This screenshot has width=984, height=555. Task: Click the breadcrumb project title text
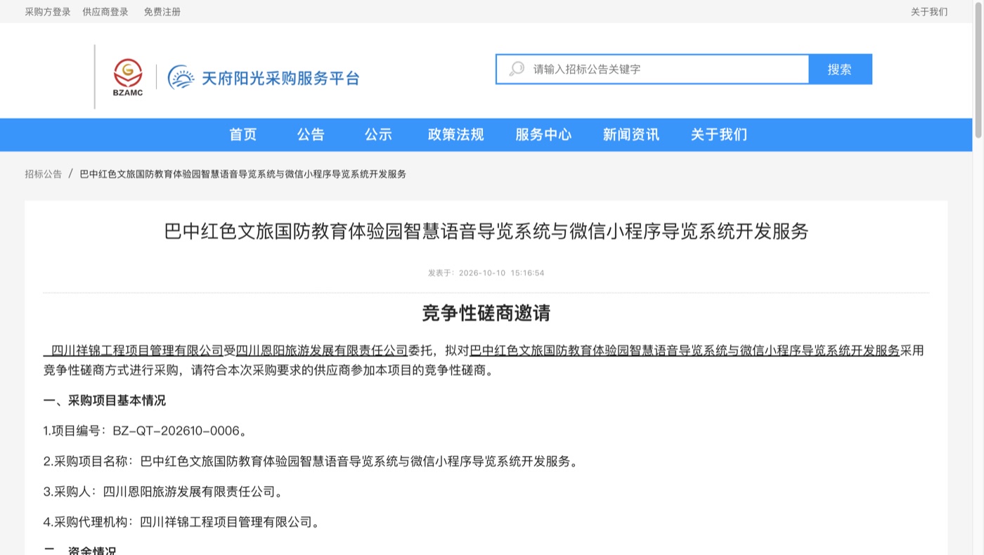coord(243,174)
